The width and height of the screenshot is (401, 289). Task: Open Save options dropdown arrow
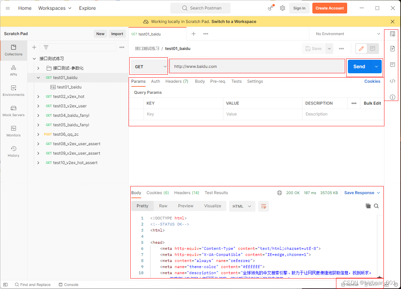coord(329,49)
